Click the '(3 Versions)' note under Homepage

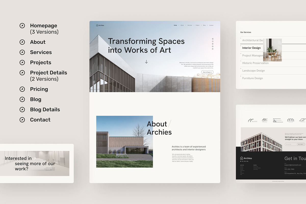(44, 32)
